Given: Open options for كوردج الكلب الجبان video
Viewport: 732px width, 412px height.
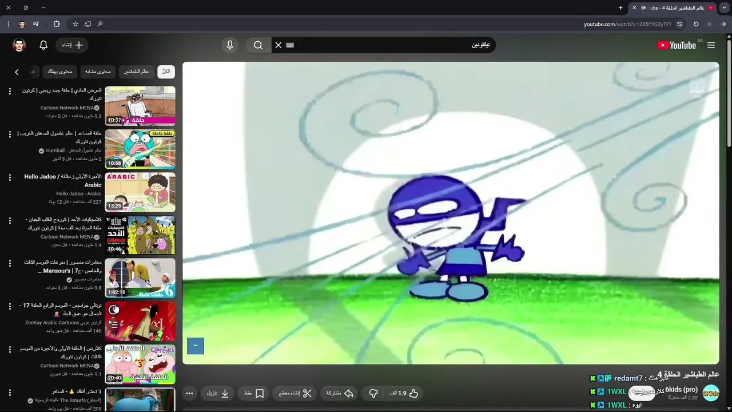Looking at the screenshot, I should 10,220.
